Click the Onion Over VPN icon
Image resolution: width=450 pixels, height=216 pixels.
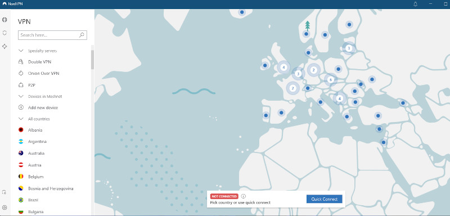pyautogui.click(x=21, y=73)
